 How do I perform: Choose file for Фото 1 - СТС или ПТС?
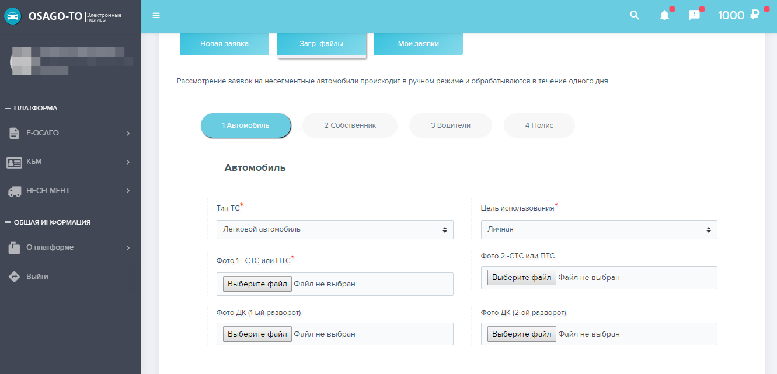pos(257,284)
